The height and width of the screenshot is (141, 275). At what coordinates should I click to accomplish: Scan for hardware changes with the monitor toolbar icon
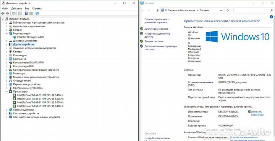coord(37,13)
